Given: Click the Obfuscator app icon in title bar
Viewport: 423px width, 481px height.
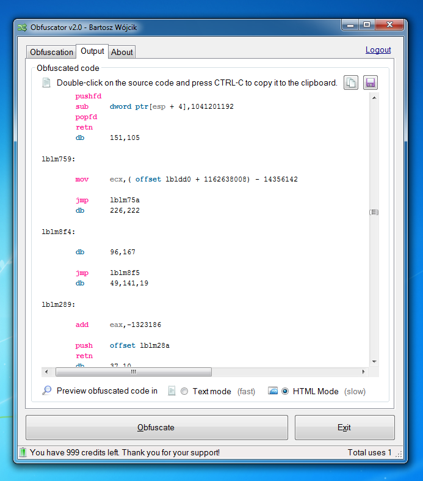Looking at the screenshot, I should click(x=23, y=28).
